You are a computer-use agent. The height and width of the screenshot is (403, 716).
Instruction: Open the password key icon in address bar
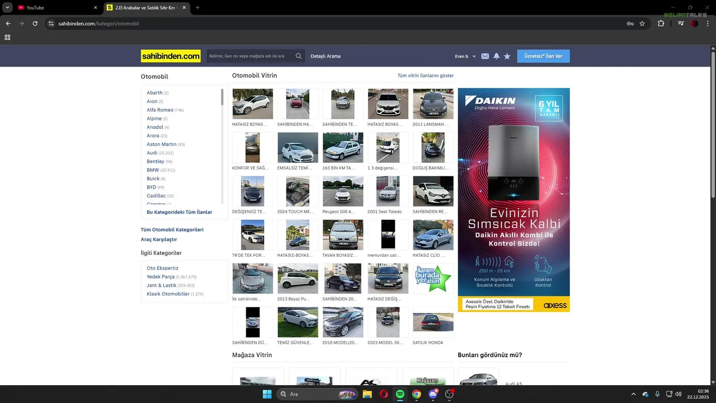click(630, 24)
